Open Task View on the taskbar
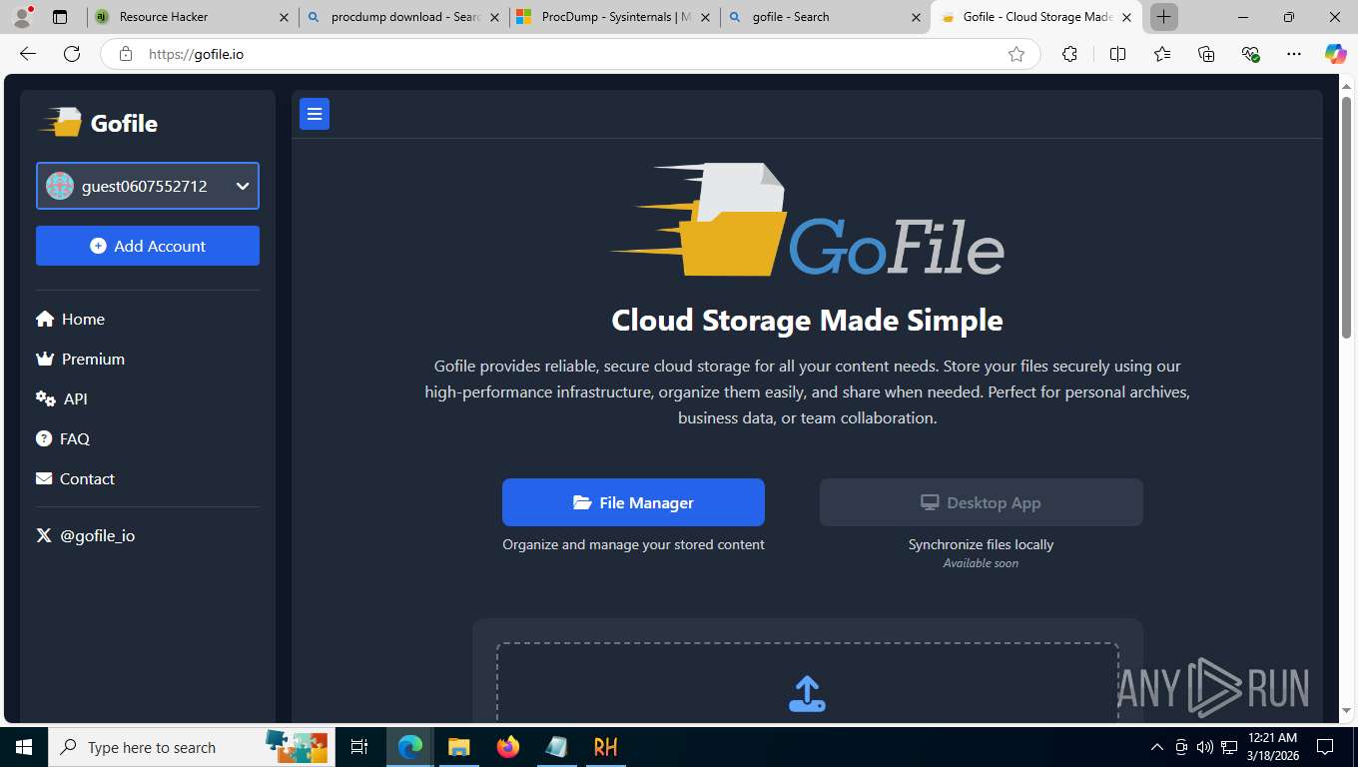 click(359, 747)
